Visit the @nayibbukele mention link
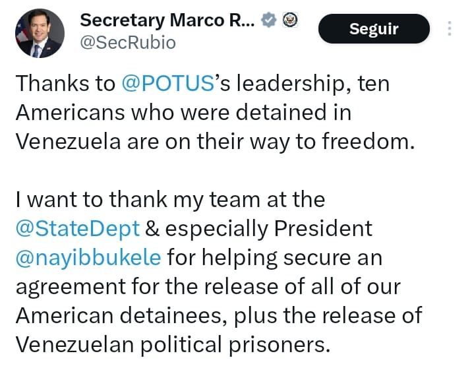Viewport: 474px width, 366px height. click(88, 257)
